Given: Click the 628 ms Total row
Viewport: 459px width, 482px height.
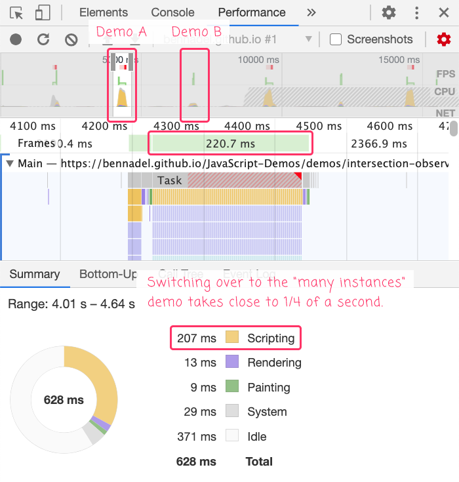Looking at the screenshot, I should click(x=224, y=462).
